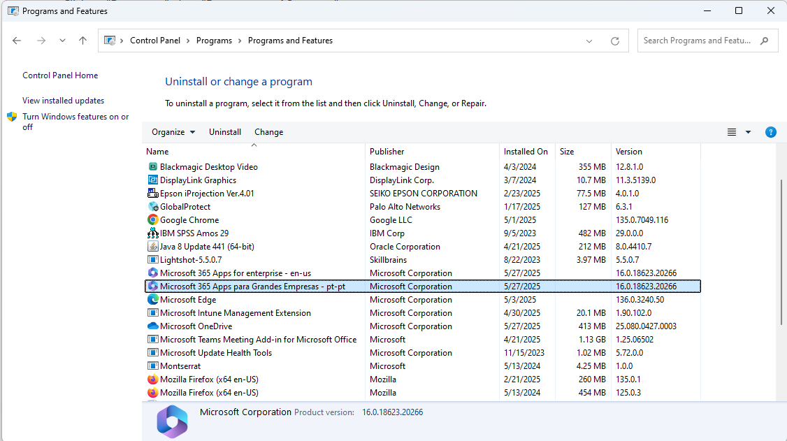The height and width of the screenshot is (441, 787).
Task: Select SEIKO EPSON CORPORATION publisher cell
Action: (424, 193)
